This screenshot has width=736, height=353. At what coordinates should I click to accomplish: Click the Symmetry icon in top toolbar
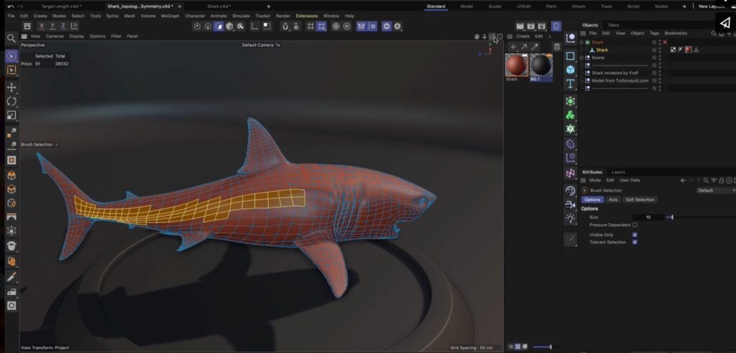(x=361, y=27)
